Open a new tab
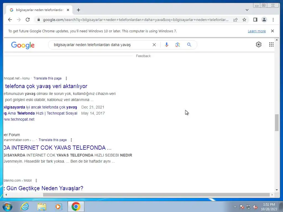Viewport: 283px width, 212px height. [x=78, y=10]
